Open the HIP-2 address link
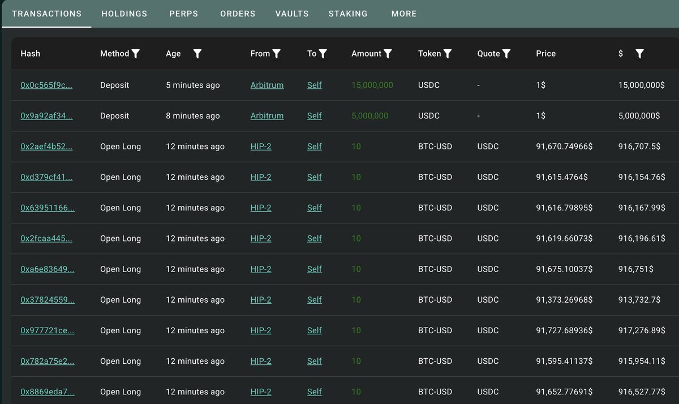 261,146
